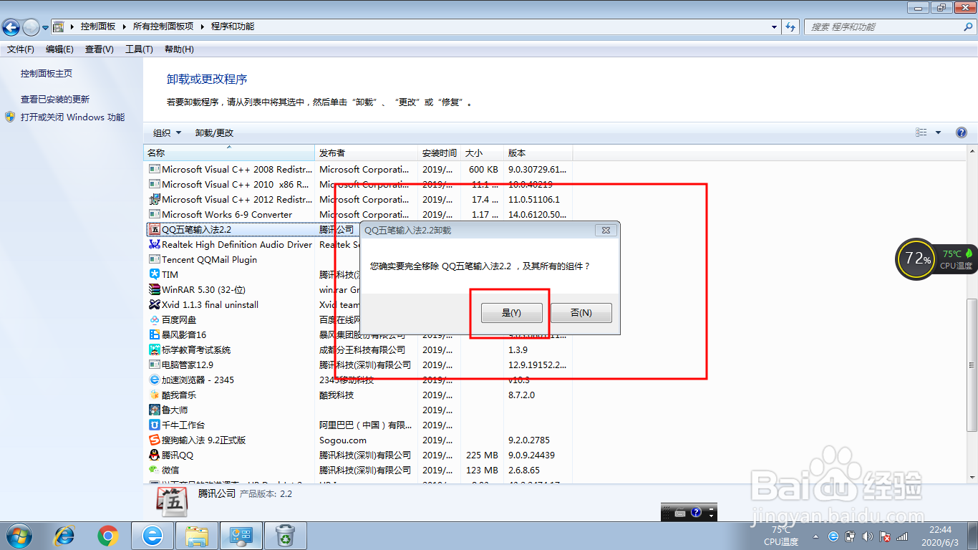Select 千牛工作台 program icon
The width and height of the screenshot is (978, 550).
[155, 425]
